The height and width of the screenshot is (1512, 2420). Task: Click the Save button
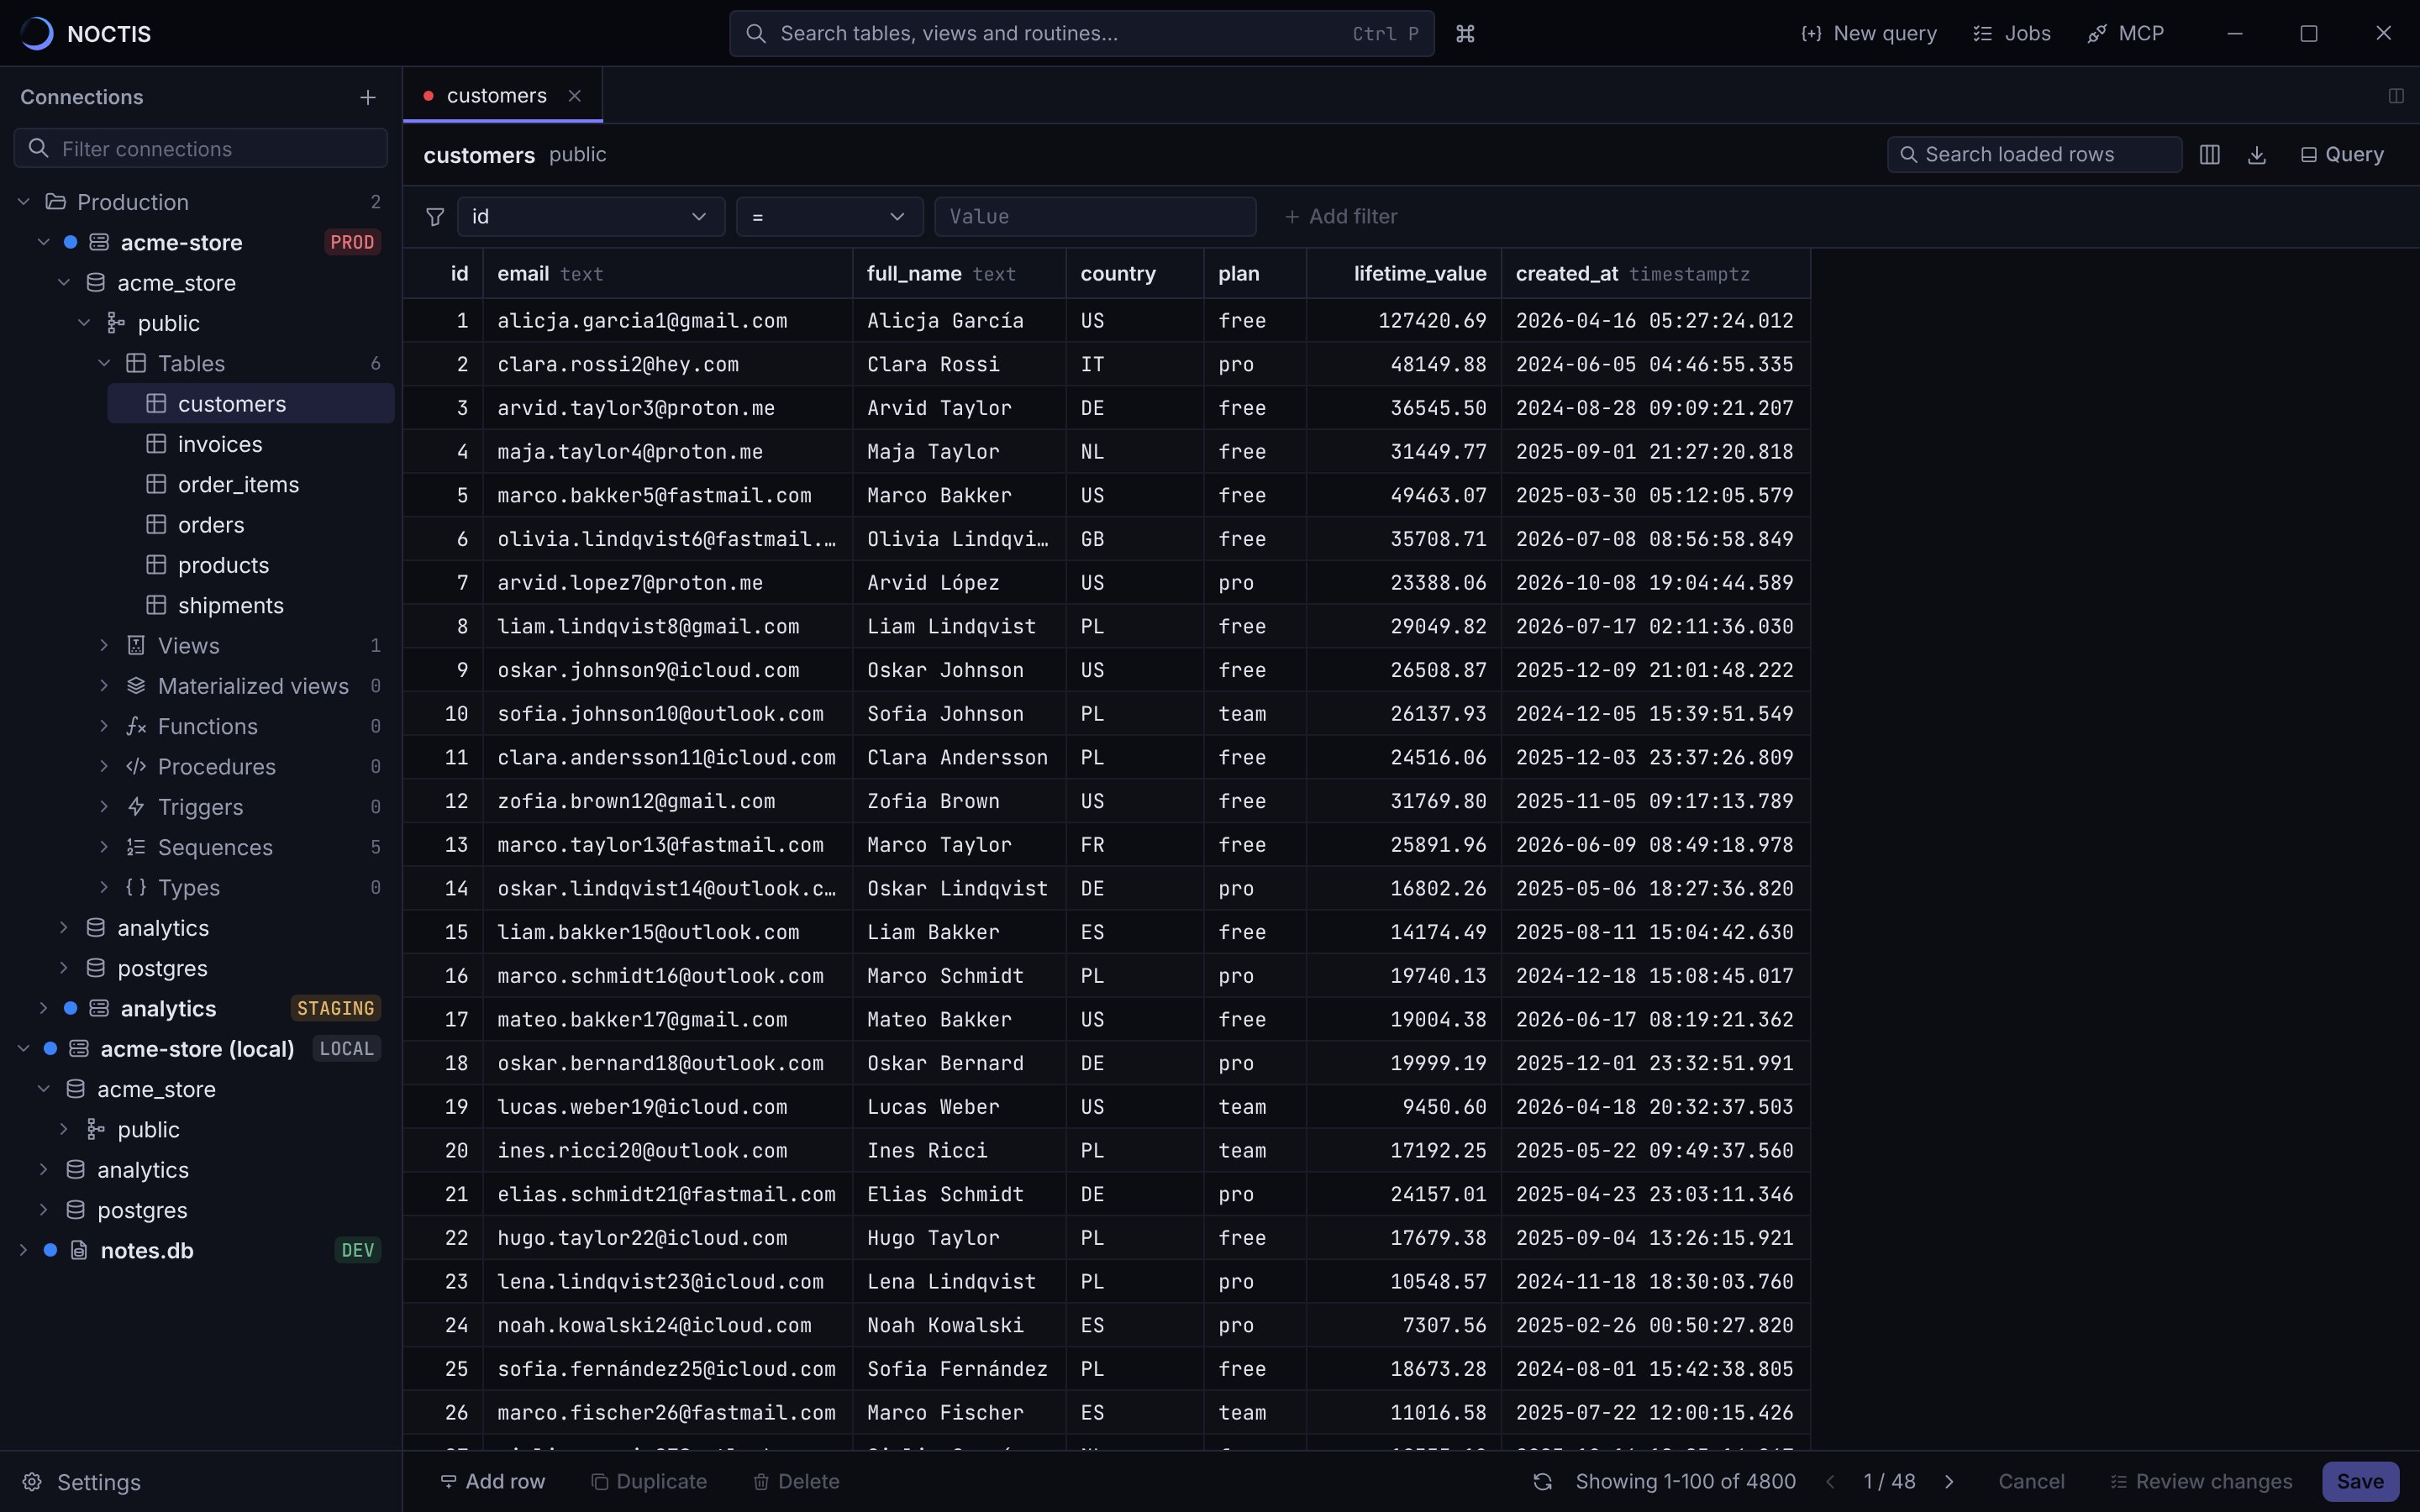tap(2360, 1481)
